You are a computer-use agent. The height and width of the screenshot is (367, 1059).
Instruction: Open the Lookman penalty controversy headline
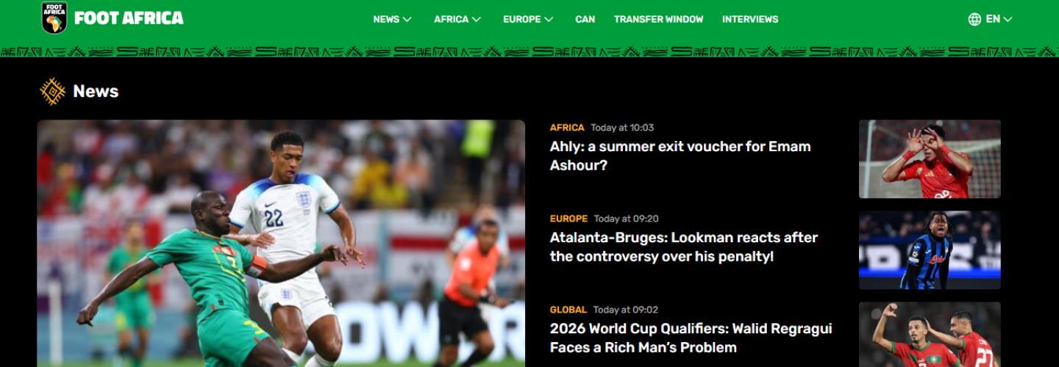point(684,247)
